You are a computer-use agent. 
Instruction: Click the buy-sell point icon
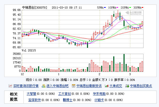pos(127,86)
